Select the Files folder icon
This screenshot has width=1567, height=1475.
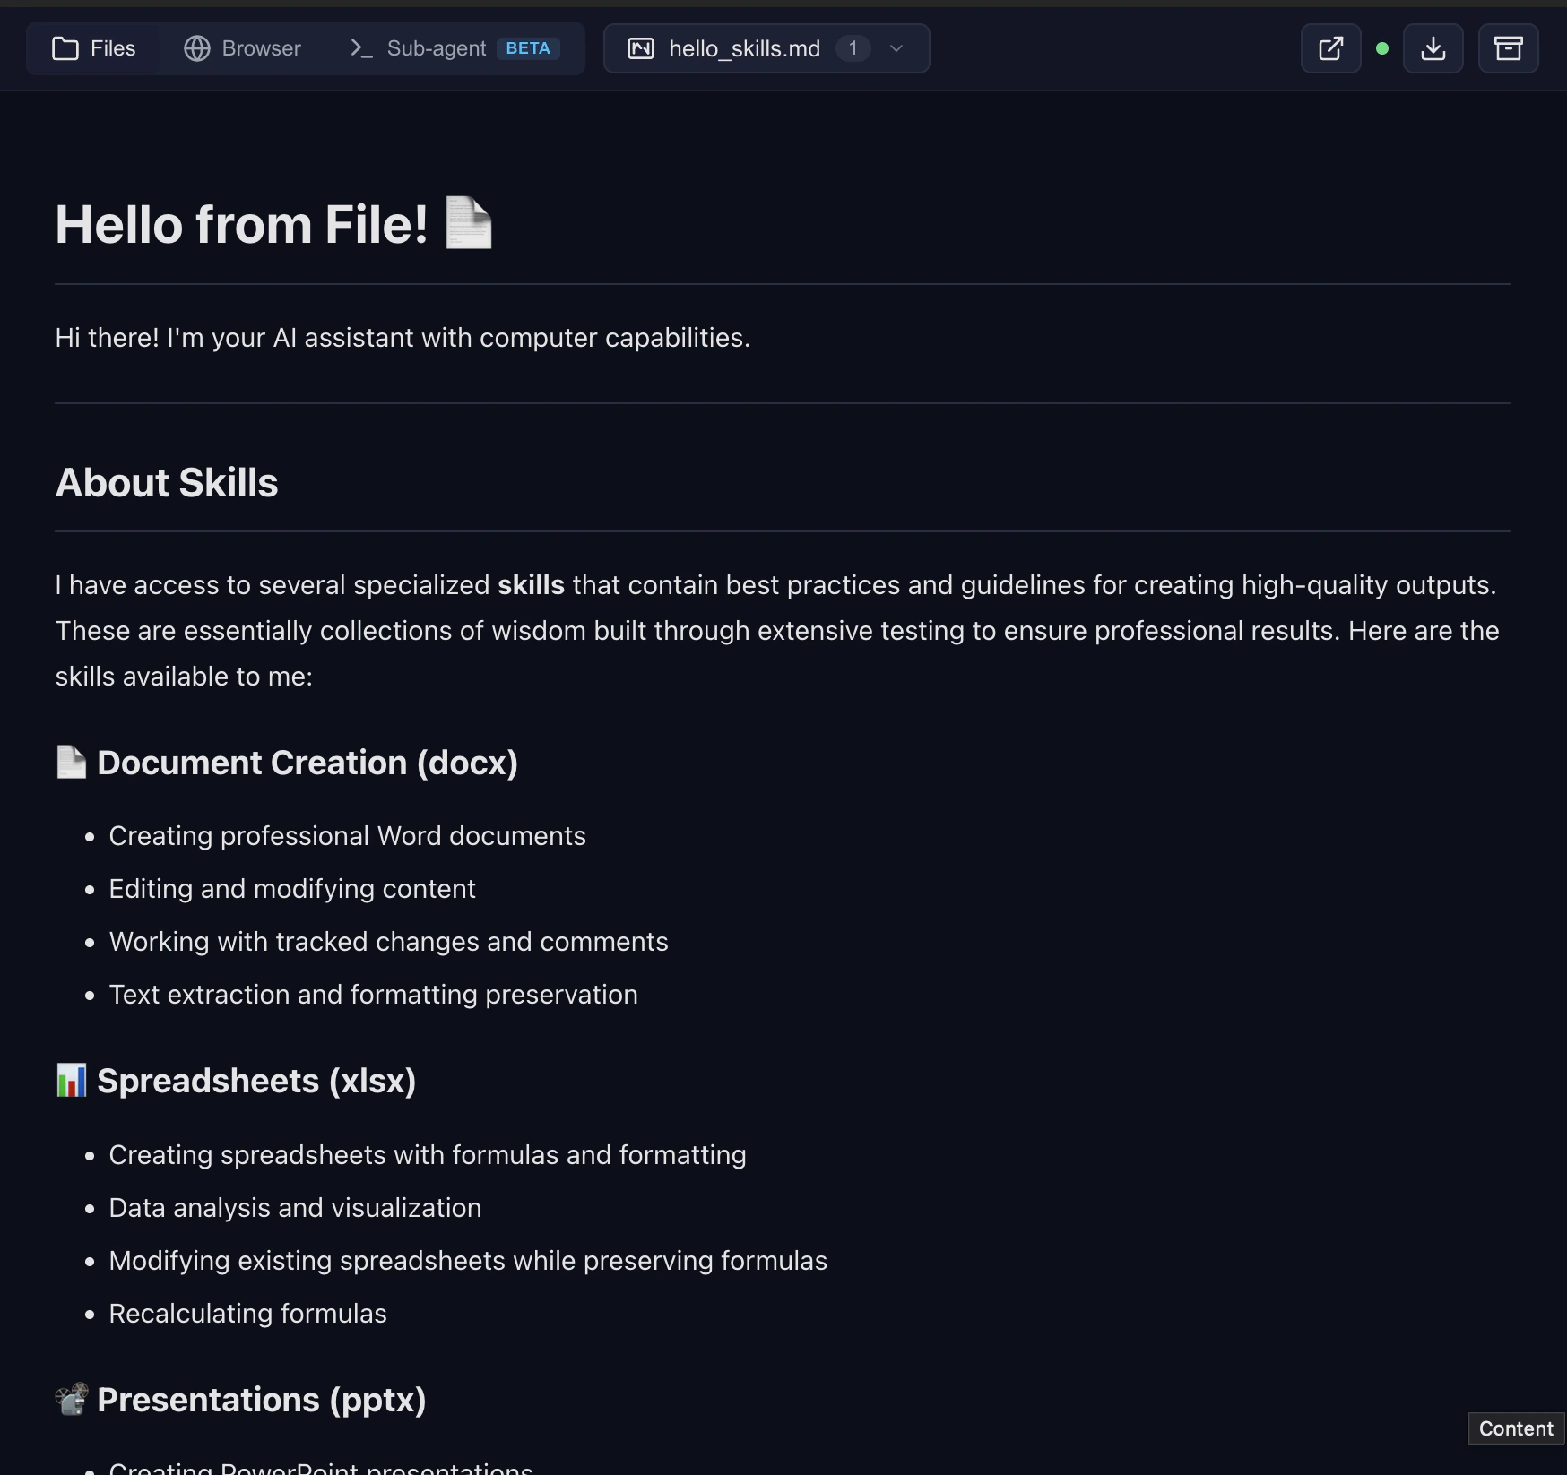[x=65, y=48]
